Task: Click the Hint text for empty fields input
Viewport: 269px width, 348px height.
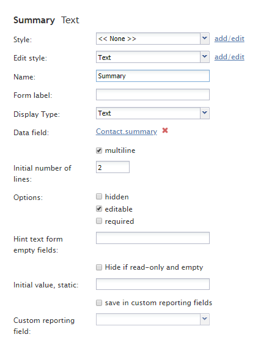Action: (153, 238)
